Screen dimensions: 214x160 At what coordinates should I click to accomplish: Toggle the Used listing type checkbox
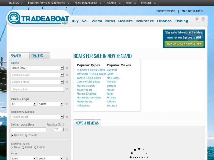[23, 148]
